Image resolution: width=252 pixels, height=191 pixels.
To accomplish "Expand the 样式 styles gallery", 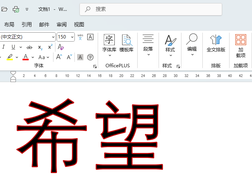I will pyautogui.click(x=170, y=46).
